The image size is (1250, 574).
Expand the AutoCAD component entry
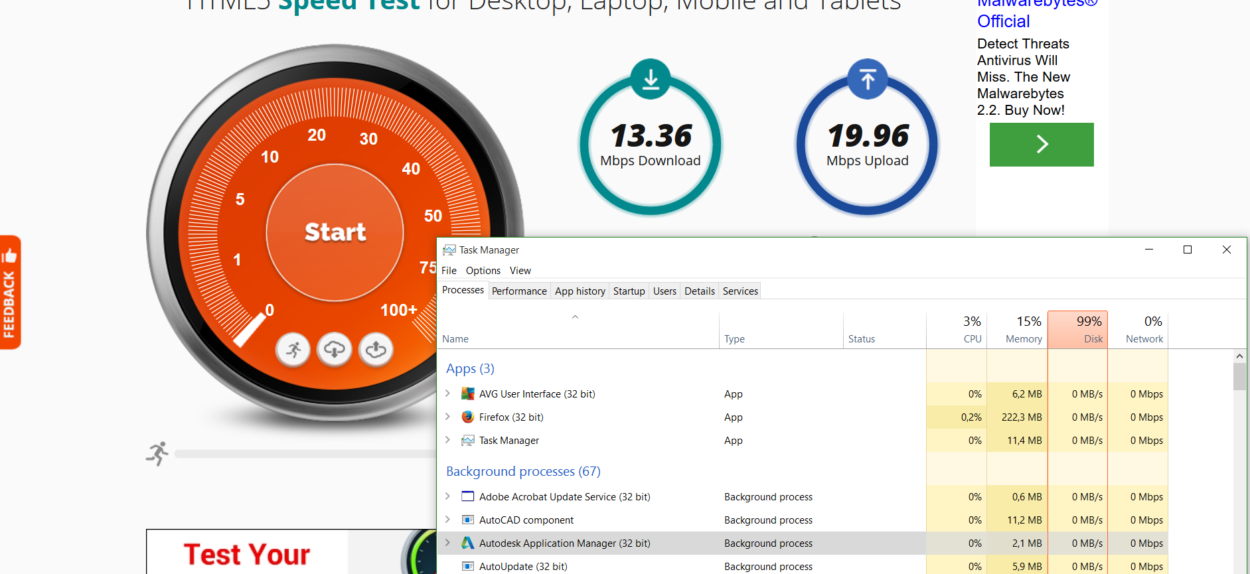pyautogui.click(x=447, y=520)
